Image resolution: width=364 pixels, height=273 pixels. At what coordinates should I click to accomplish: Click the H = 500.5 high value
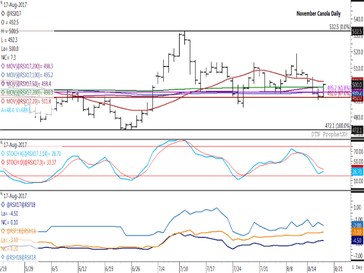pos(10,31)
